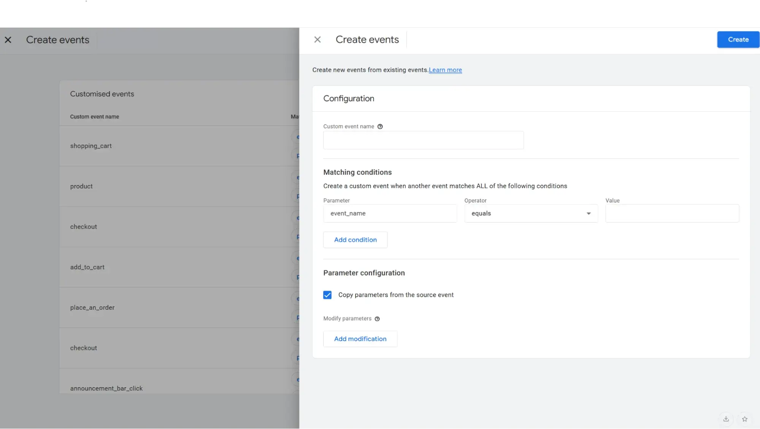
Task: Toggle Copy parameters from source event
Action: click(327, 294)
